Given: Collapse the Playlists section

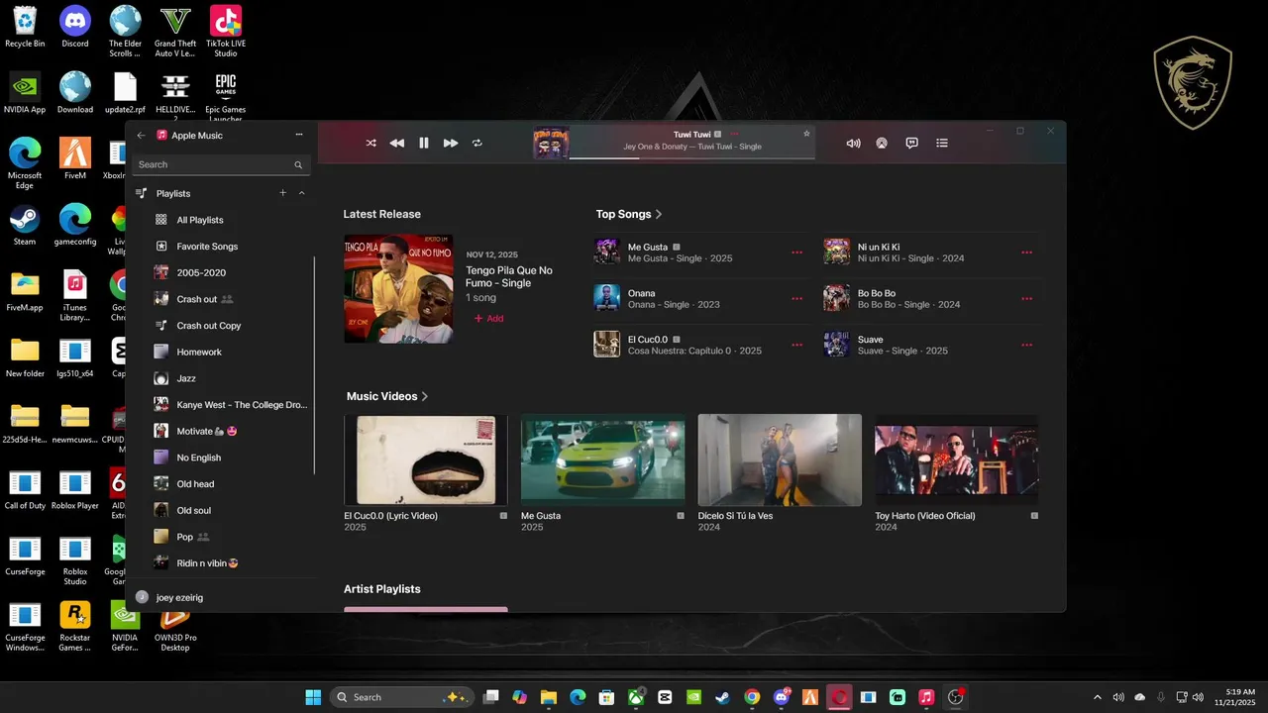Looking at the screenshot, I should (x=302, y=193).
